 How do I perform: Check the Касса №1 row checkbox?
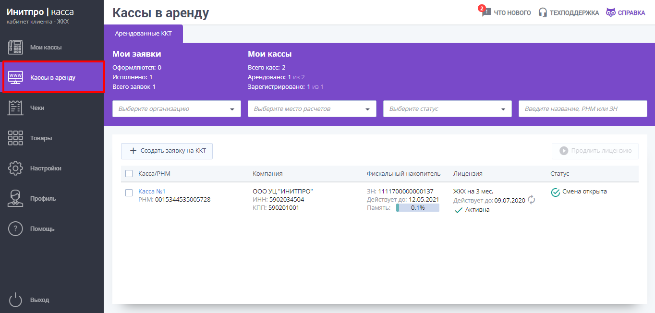click(x=129, y=193)
